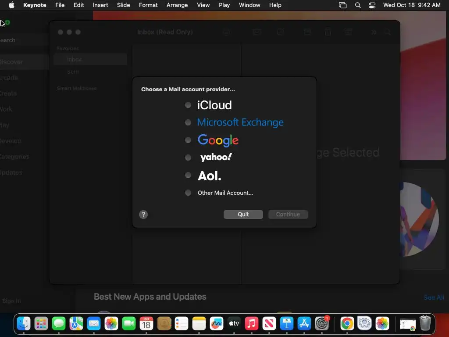
Task: Open the File menu
Action: (60, 5)
